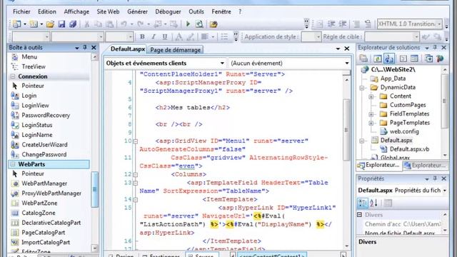Collapse the asp:GridView code region on line 10
The height and width of the screenshot is (257, 457).
[135, 141]
